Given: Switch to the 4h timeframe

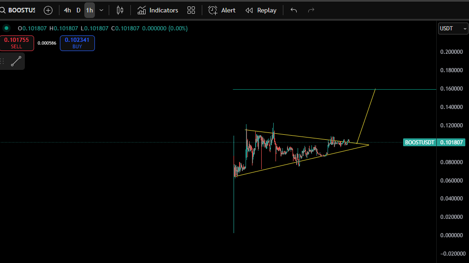Looking at the screenshot, I should point(67,10).
